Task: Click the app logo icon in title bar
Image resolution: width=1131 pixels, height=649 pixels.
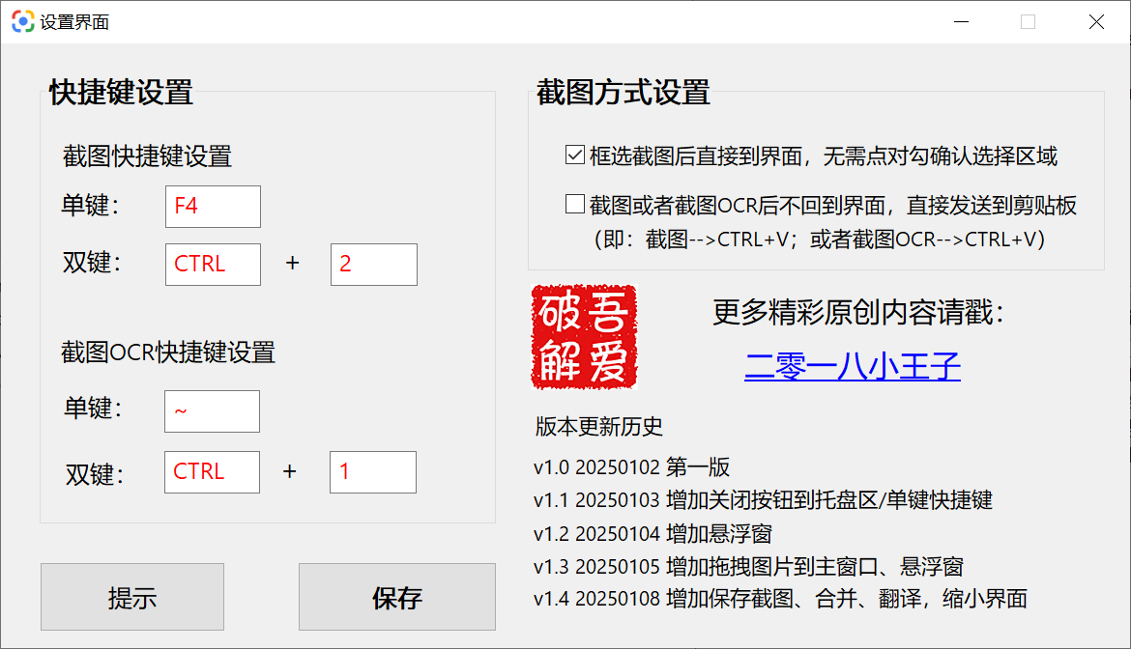Action: pos(23,21)
